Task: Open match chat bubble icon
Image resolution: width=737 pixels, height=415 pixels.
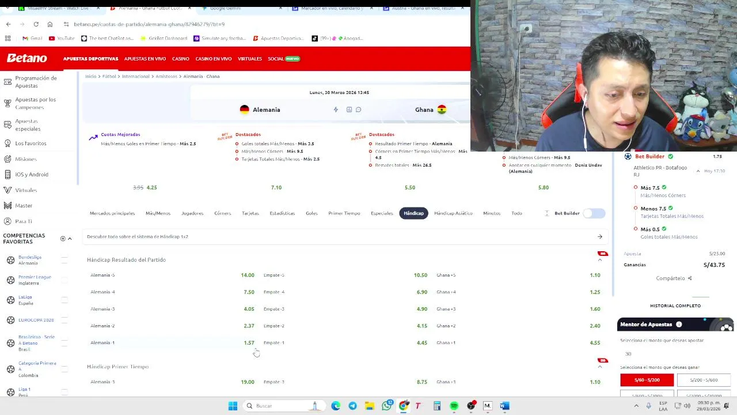Action: point(358,110)
